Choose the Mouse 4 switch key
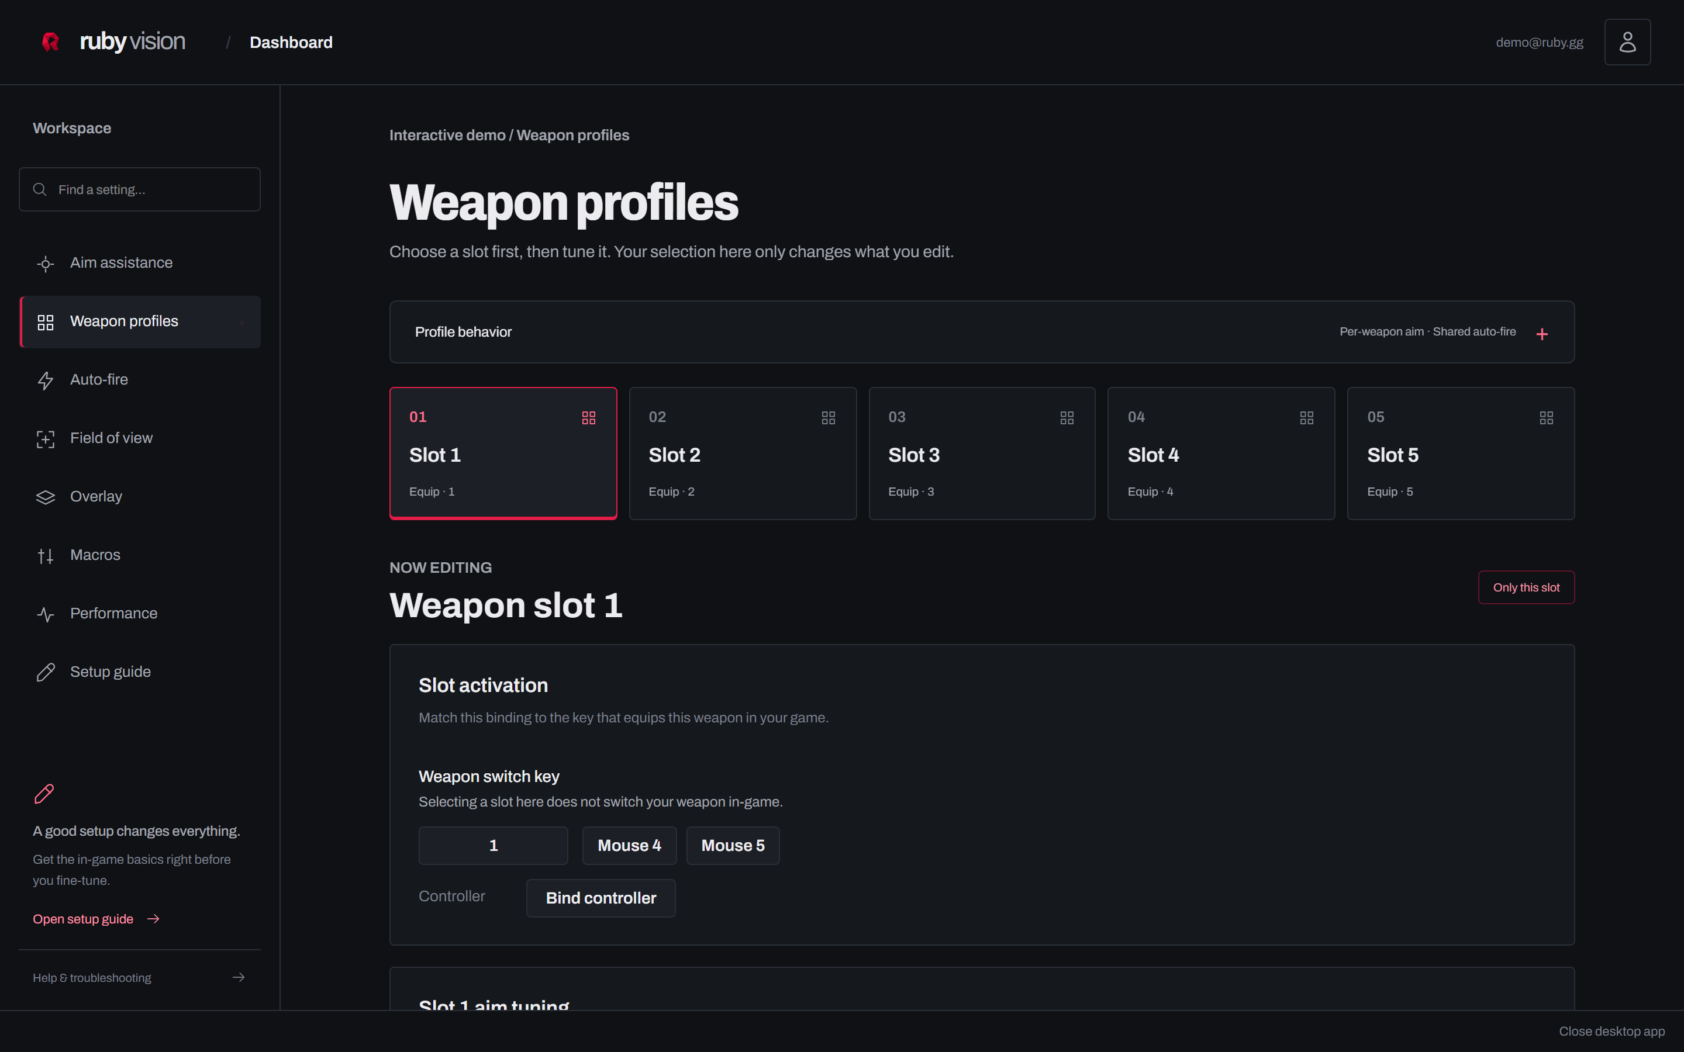The image size is (1684, 1052). (629, 845)
